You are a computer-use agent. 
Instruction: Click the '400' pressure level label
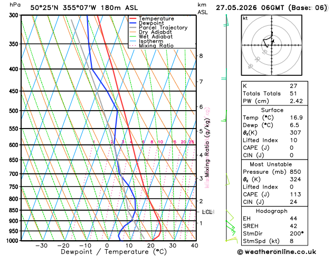point(15,69)
